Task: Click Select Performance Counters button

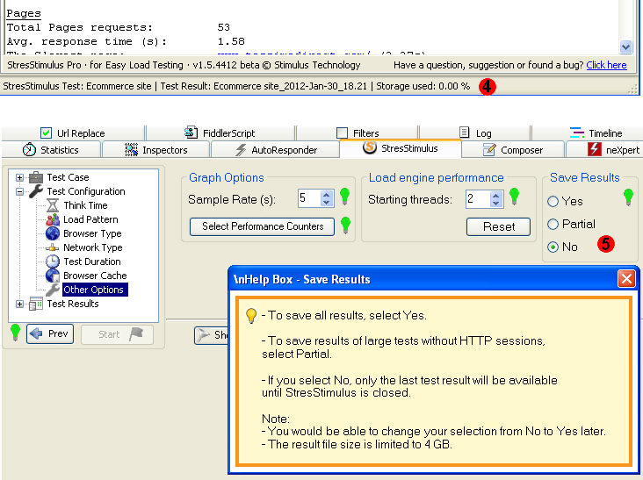Action: (262, 226)
